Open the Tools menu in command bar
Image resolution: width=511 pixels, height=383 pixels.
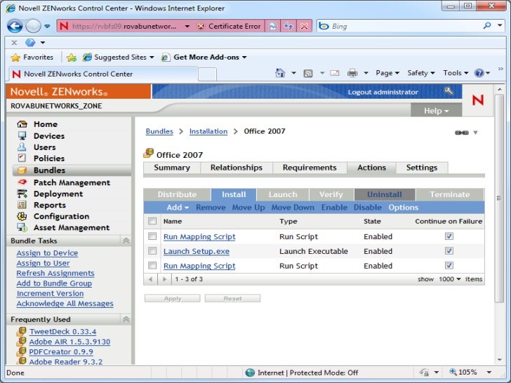(x=456, y=73)
